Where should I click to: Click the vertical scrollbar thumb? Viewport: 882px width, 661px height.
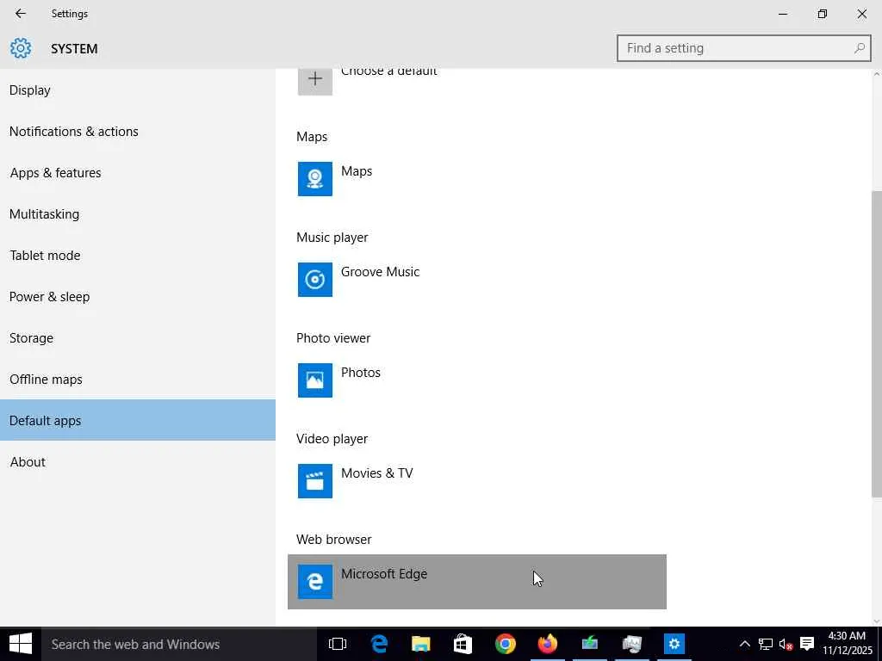(x=876, y=344)
